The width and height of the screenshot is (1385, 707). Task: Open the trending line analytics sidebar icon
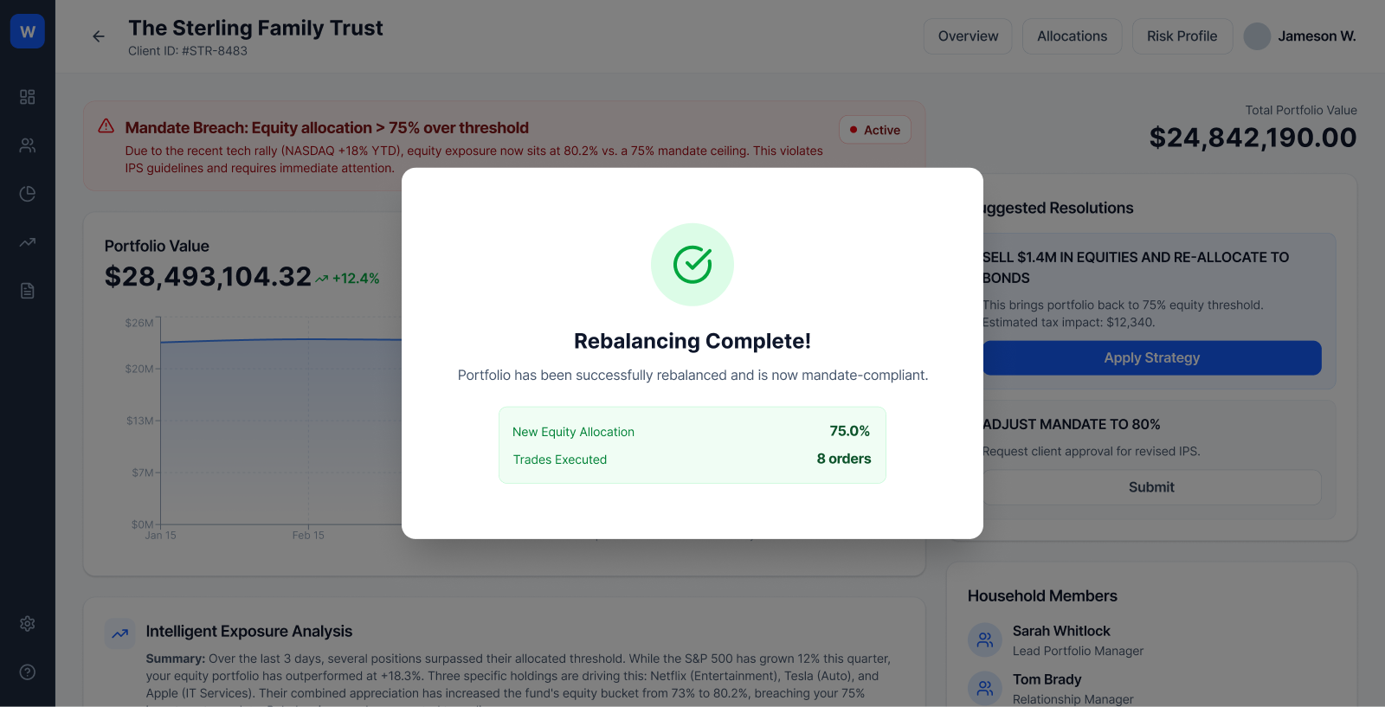tap(28, 242)
